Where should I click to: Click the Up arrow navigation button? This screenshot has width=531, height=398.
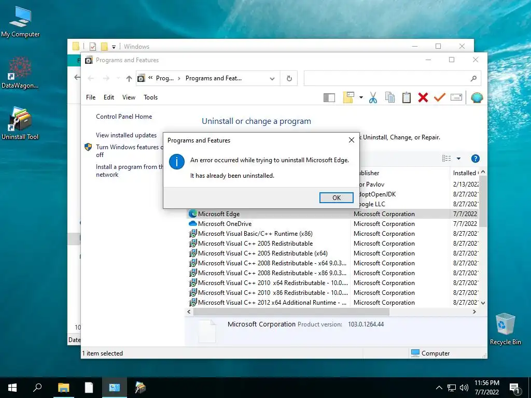129,79
